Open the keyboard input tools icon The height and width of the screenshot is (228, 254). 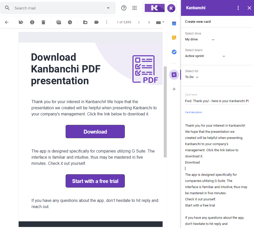coord(159,23)
